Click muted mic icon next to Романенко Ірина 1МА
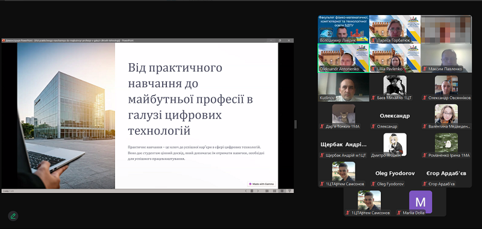 click(x=425, y=156)
